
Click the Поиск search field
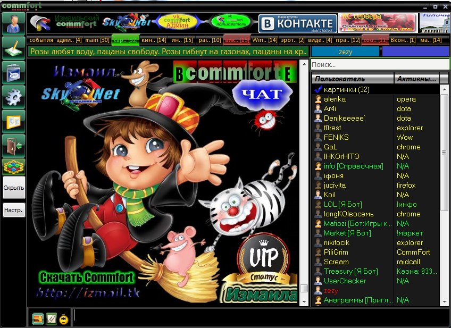click(x=380, y=64)
